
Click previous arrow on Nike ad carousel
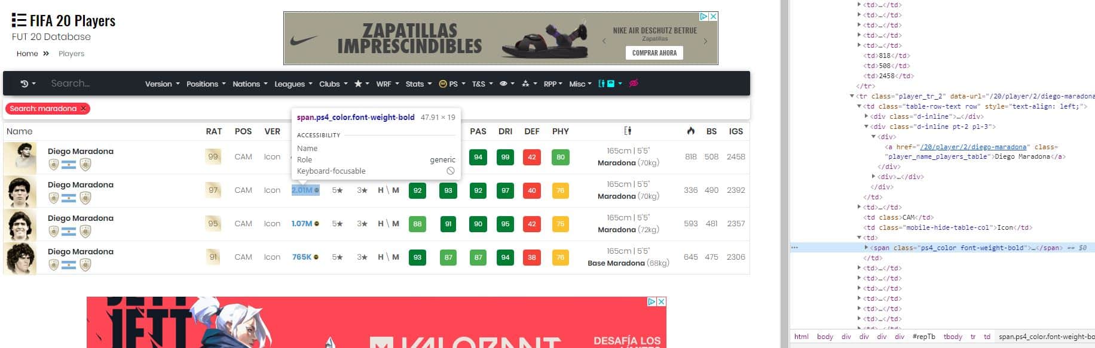click(x=604, y=41)
